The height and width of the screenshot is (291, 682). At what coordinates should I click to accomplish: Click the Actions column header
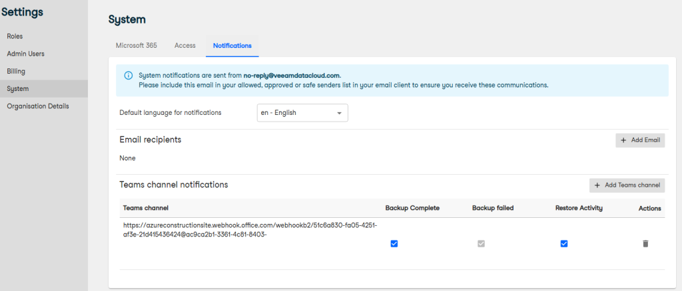(x=650, y=208)
